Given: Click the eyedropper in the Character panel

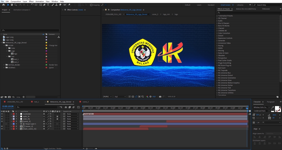Looking at the screenshot, I should (x=273, y=107).
